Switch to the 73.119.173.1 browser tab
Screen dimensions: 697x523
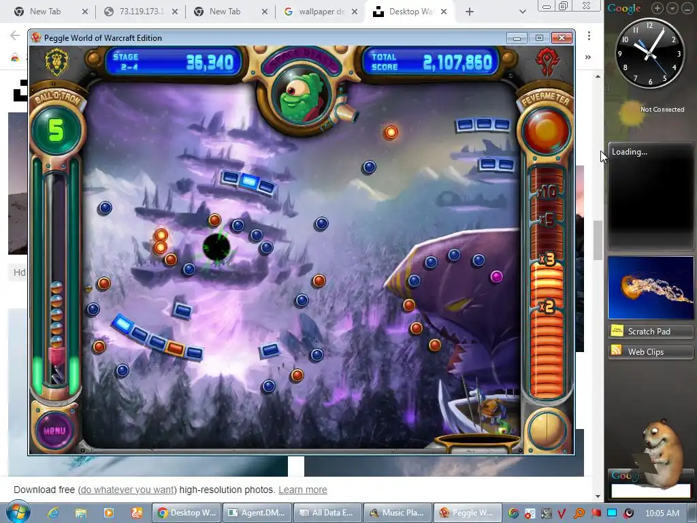tap(140, 12)
